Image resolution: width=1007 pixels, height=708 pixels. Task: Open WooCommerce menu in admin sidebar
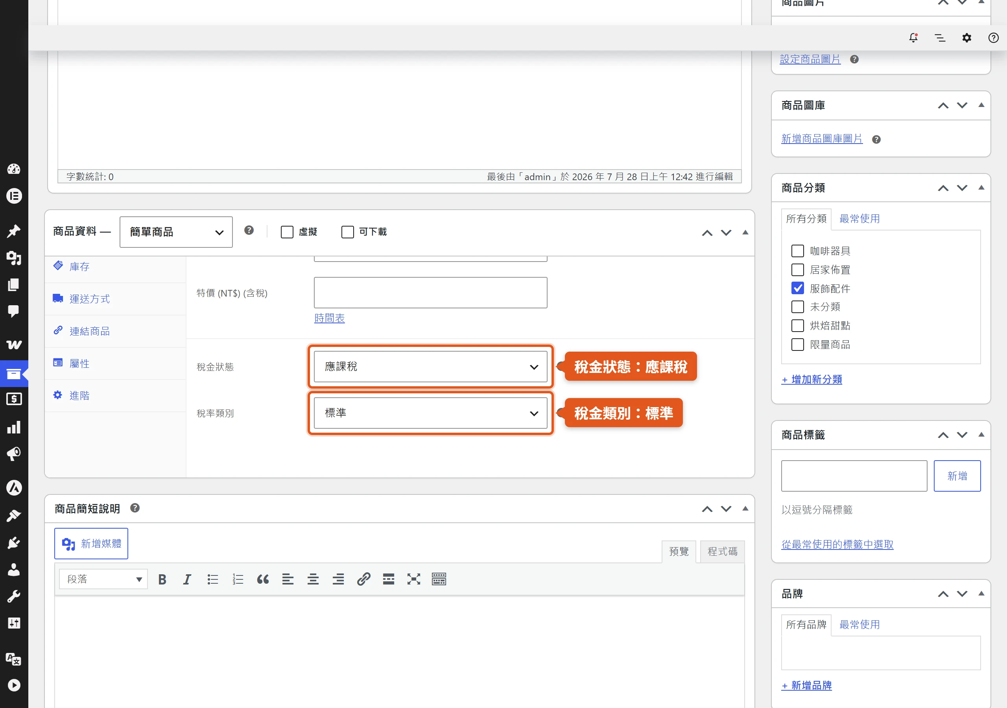14,345
